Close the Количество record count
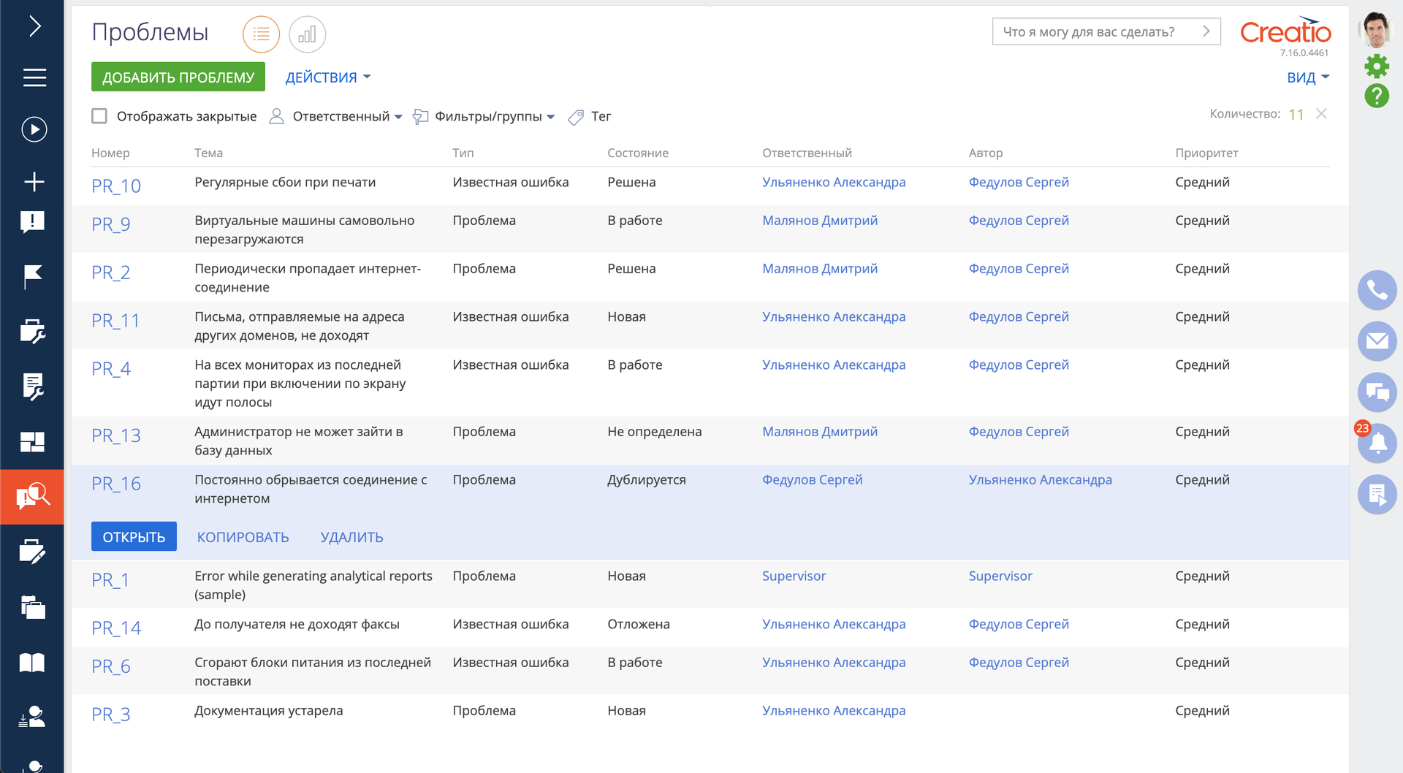1403x773 pixels. tap(1321, 114)
